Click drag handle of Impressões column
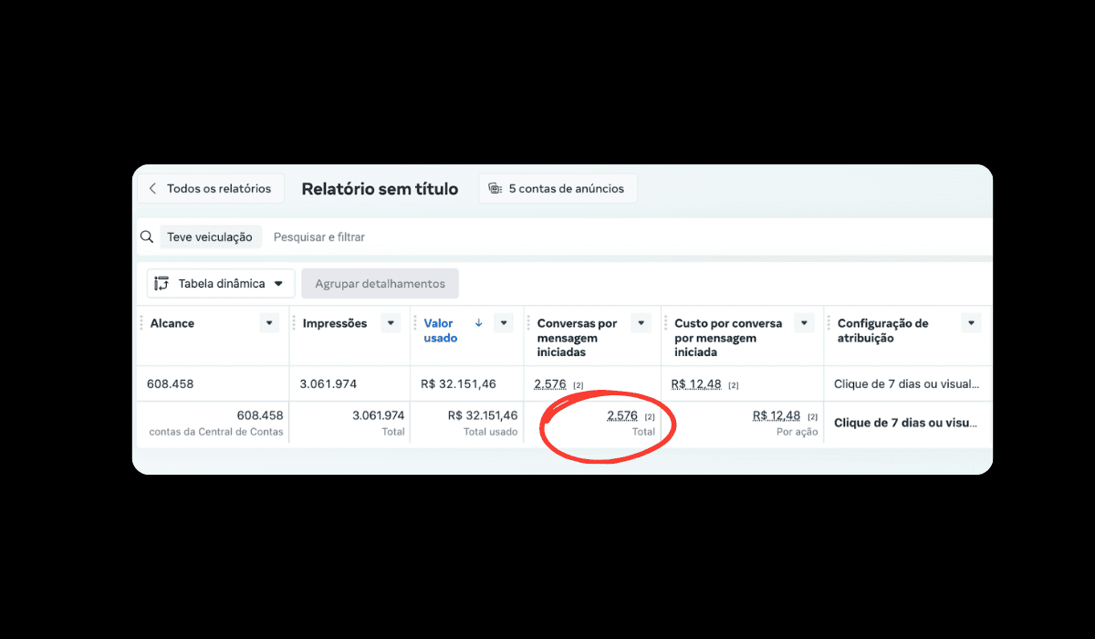1095x639 pixels. click(x=294, y=323)
